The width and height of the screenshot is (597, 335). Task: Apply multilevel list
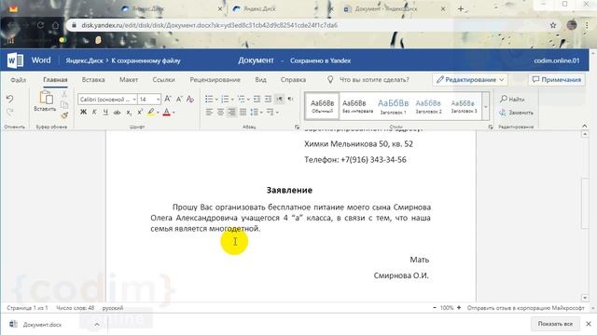coord(241,100)
